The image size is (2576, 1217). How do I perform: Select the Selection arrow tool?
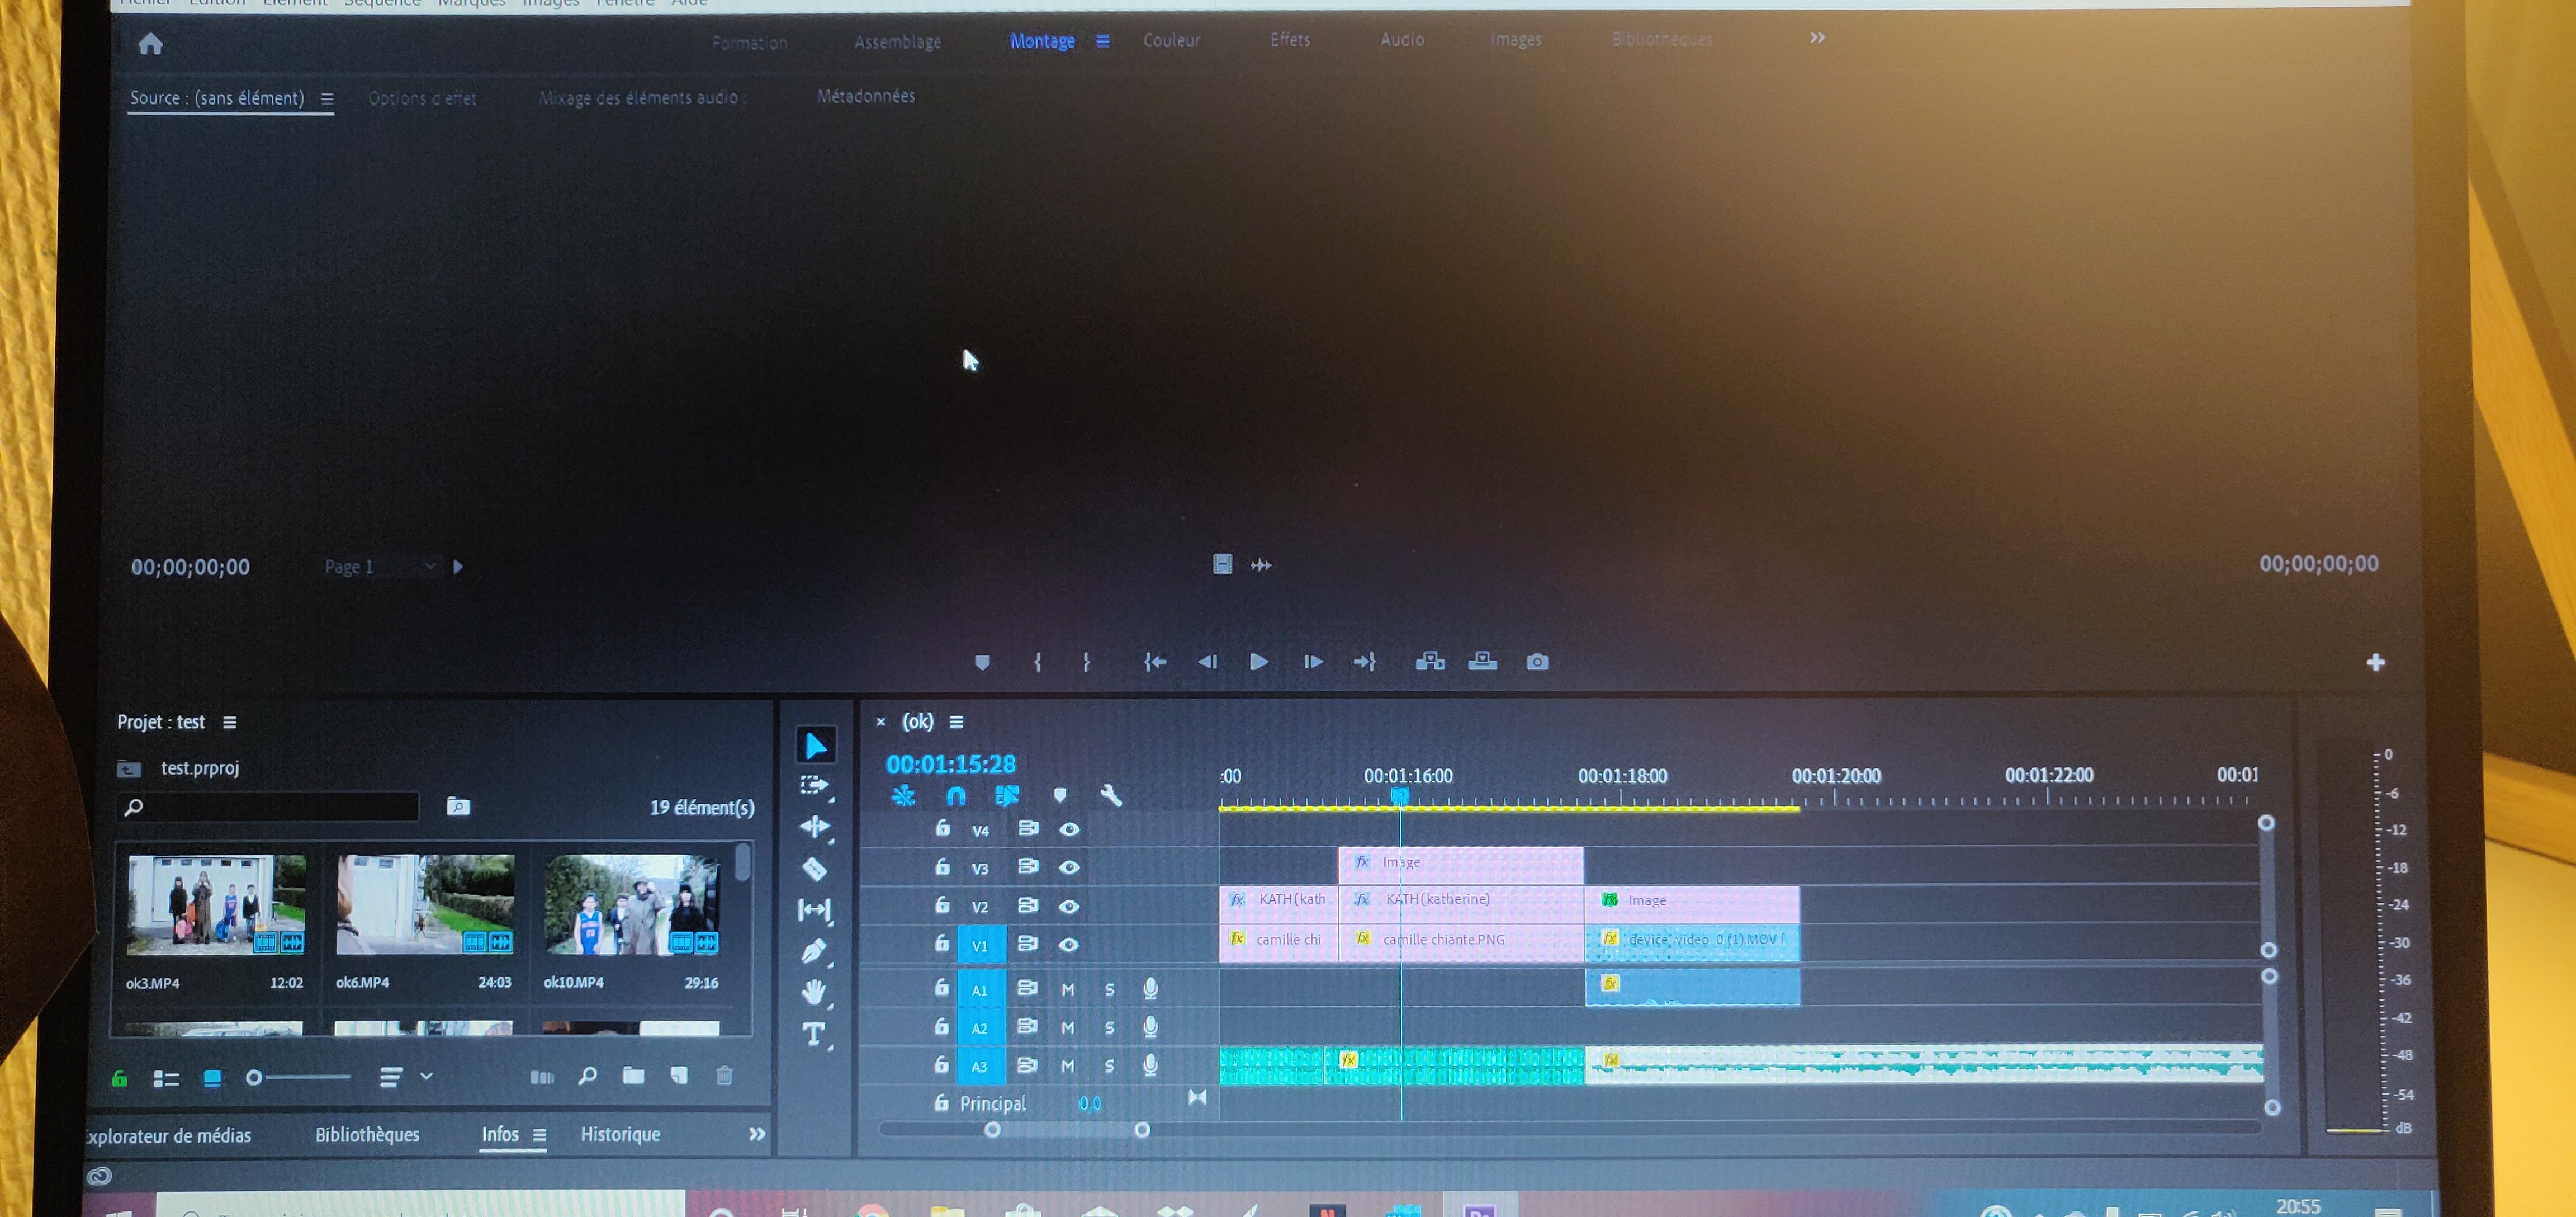[x=816, y=746]
